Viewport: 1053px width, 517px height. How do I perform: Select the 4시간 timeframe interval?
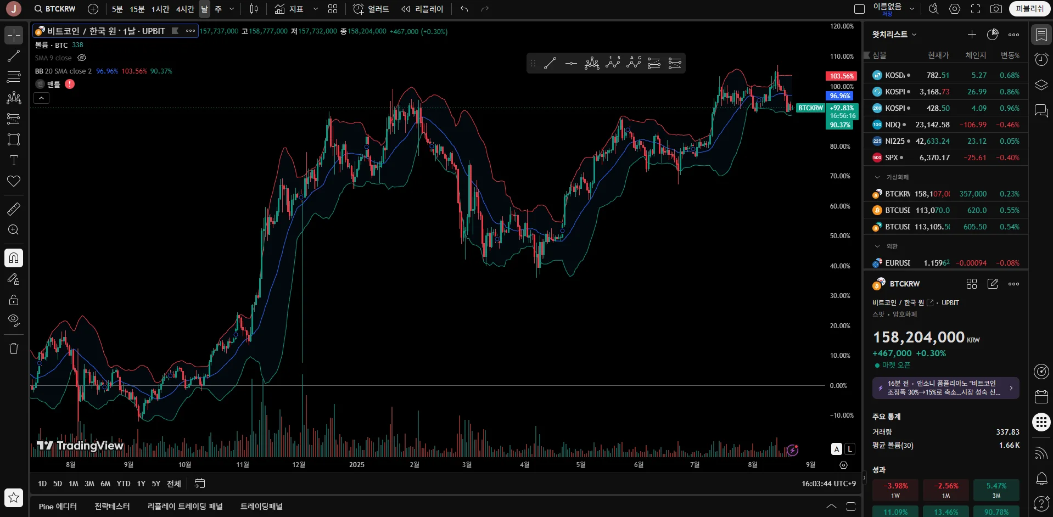click(185, 9)
